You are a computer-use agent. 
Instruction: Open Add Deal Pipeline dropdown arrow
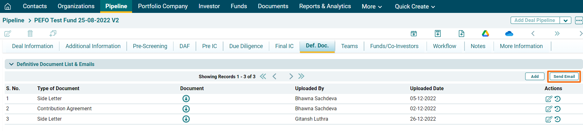pyautogui.click(x=565, y=20)
